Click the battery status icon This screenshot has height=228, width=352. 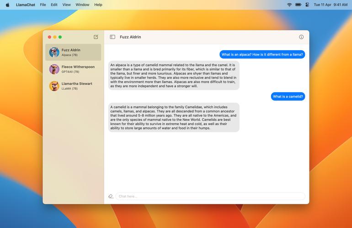point(299,5)
